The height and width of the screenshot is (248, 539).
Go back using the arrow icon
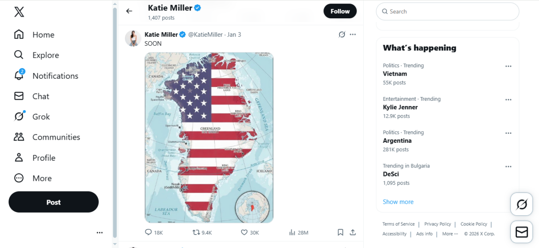pos(129,11)
